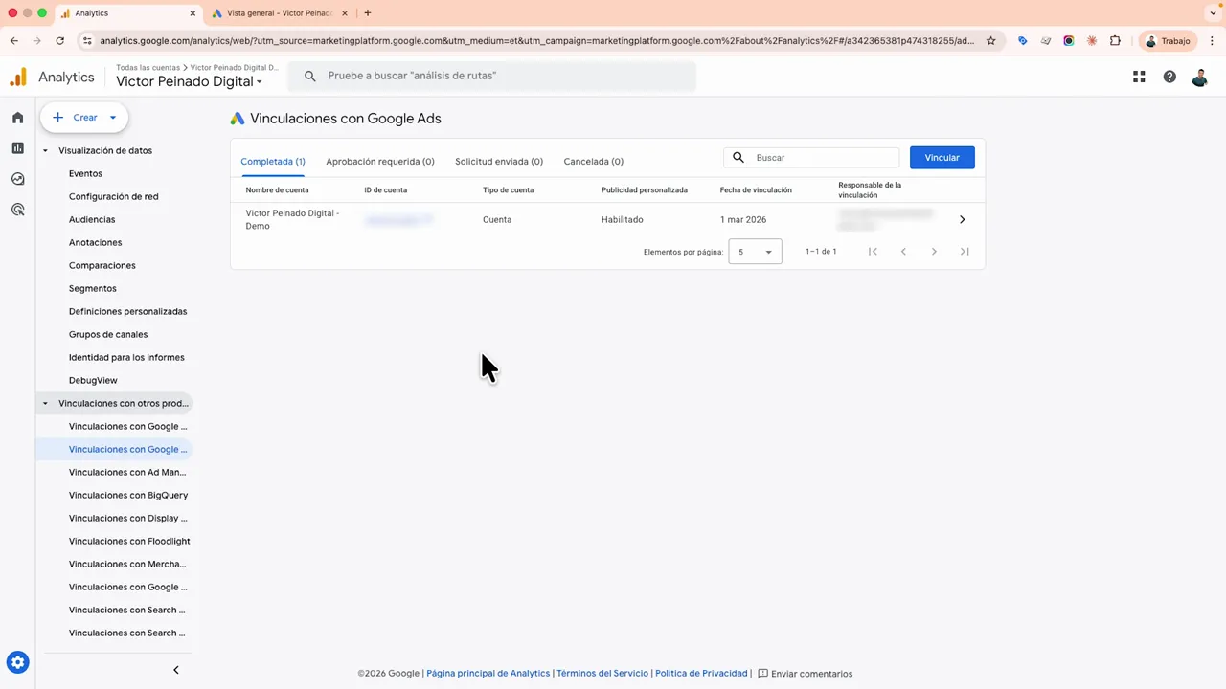This screenshot has width=1226, height=689.
Task: Switch to the Cancelada (0) tab
Action: 594,162
